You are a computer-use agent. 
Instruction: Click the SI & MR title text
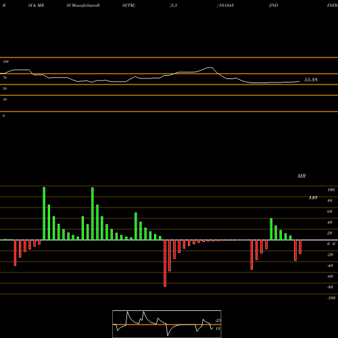(x=36, y=5)
